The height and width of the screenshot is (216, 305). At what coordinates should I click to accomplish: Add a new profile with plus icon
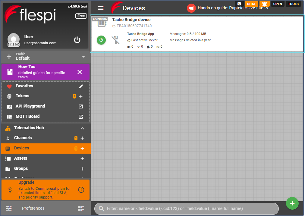(x=9, y=57)
